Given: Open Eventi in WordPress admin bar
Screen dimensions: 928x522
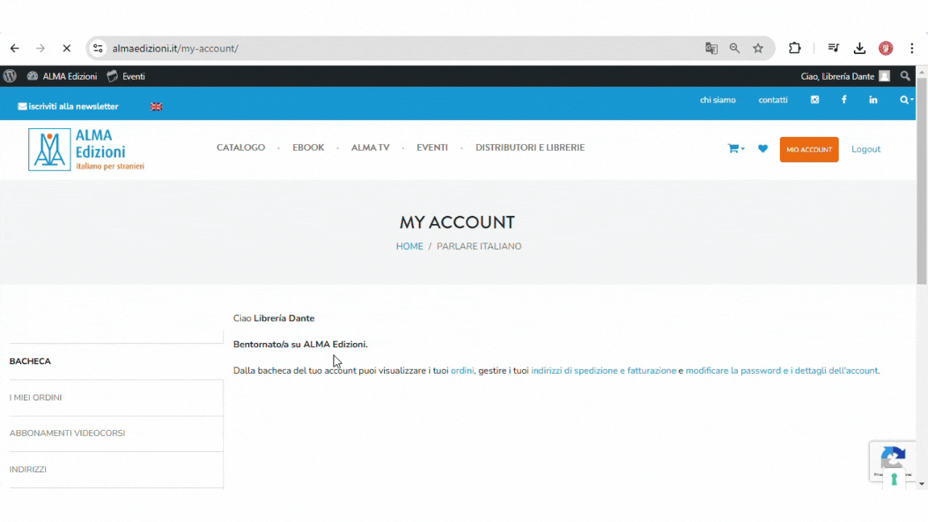Looking at the screenshot, I should pyautogui.click(x=126, y=77).
